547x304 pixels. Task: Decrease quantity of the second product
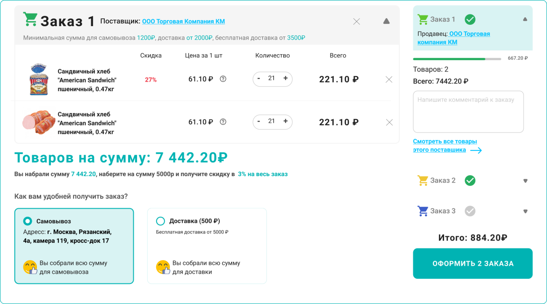coord(259,121)
